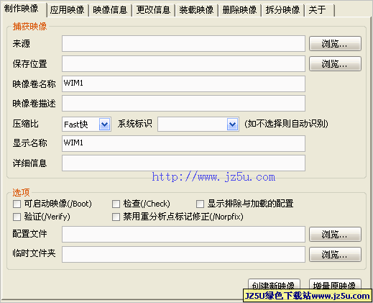Toggle 禁用重分析点标记修正(/Norpfix) checkbox

[116, 217]
